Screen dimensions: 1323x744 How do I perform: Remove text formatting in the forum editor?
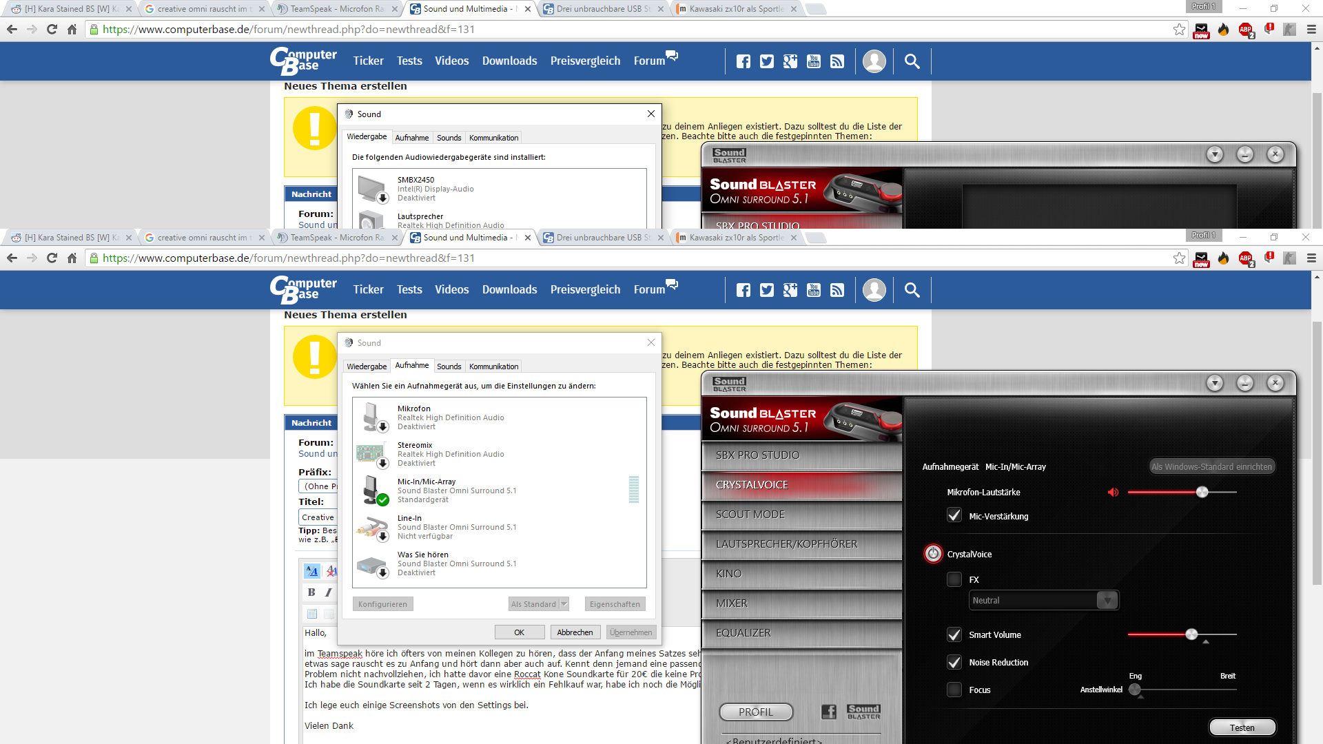(332, 570)
